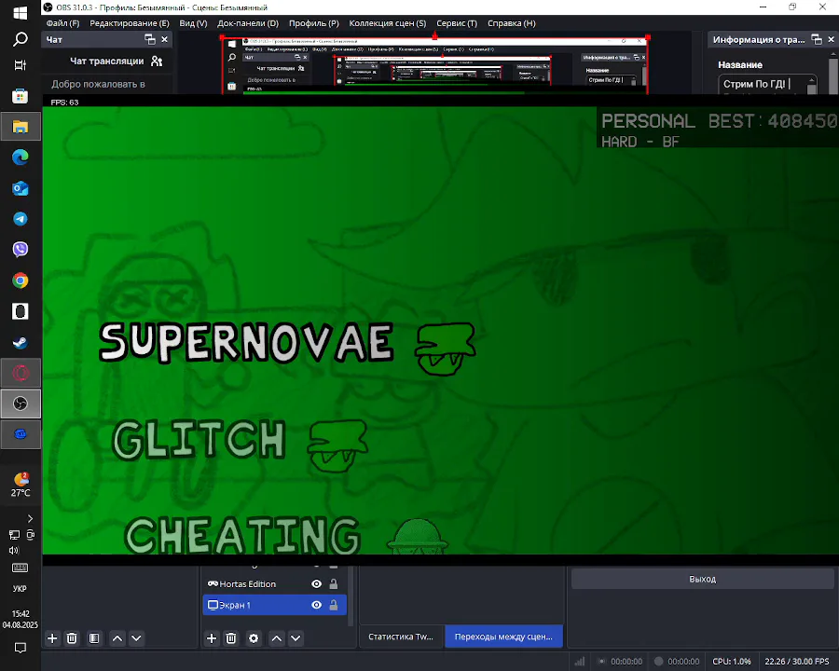Screen dimensions: 839x671
Task: Toggle the lock on Hortas Edition
Action: pos(334,583)
